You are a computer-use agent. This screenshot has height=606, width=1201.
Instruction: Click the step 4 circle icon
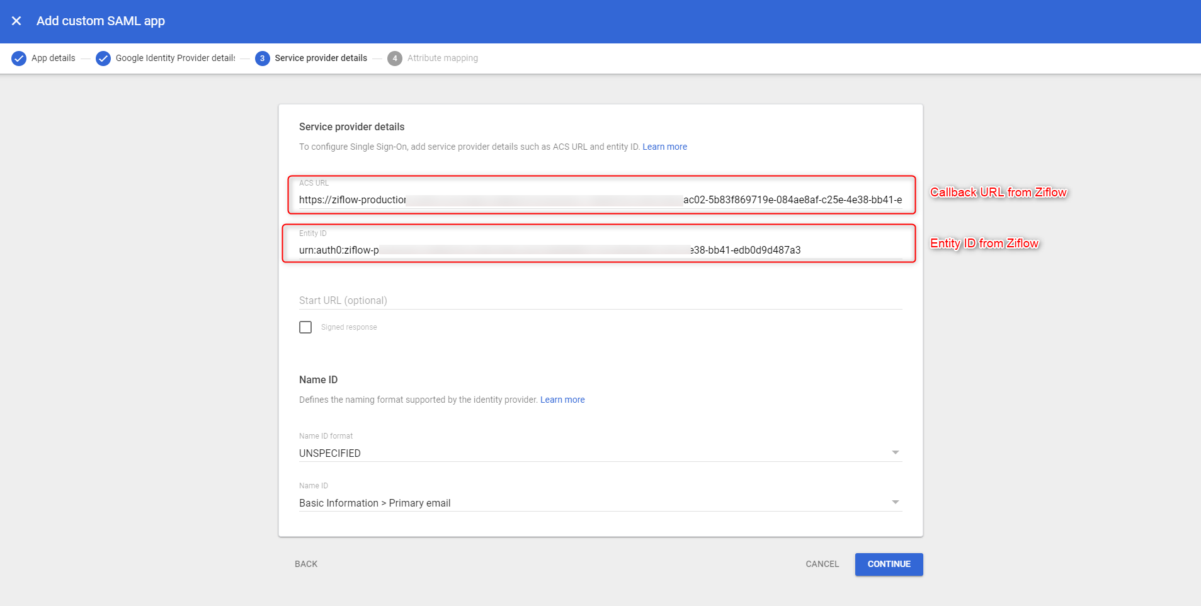pyautogui.click(x=395, y=59)
